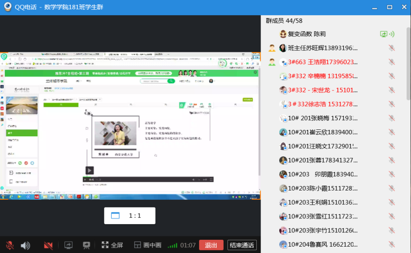This screenshot has width=411, height=253.
Task: Click the speaker volume icon
Action: tap(25, 245)
